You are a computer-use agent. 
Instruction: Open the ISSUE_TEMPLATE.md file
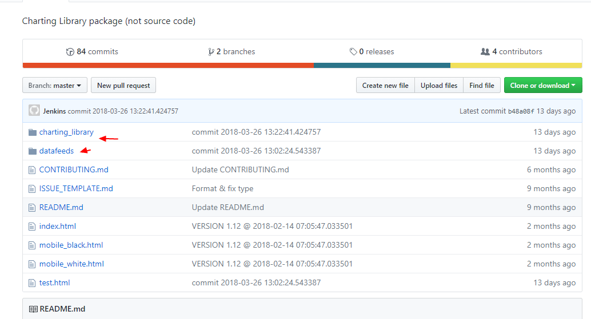tap(76, 188)
